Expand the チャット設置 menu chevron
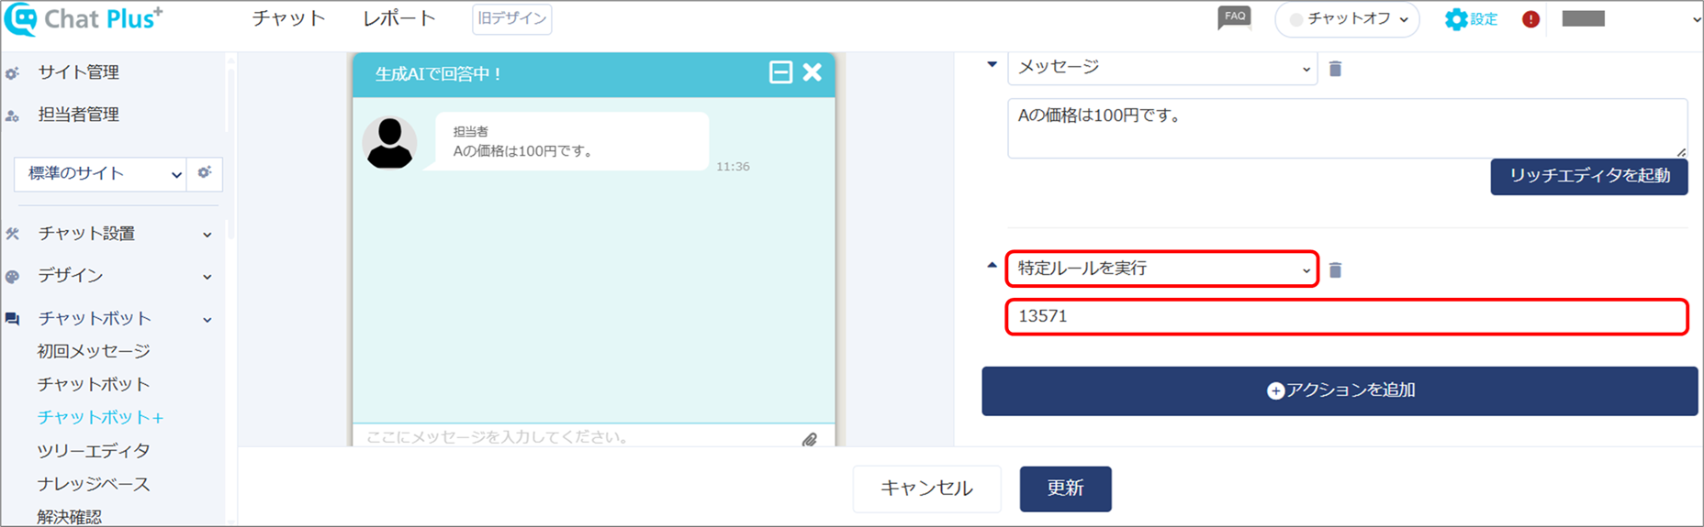Image resolution: width=1704 pixels, height=527 pixels. tap(207, 235)
